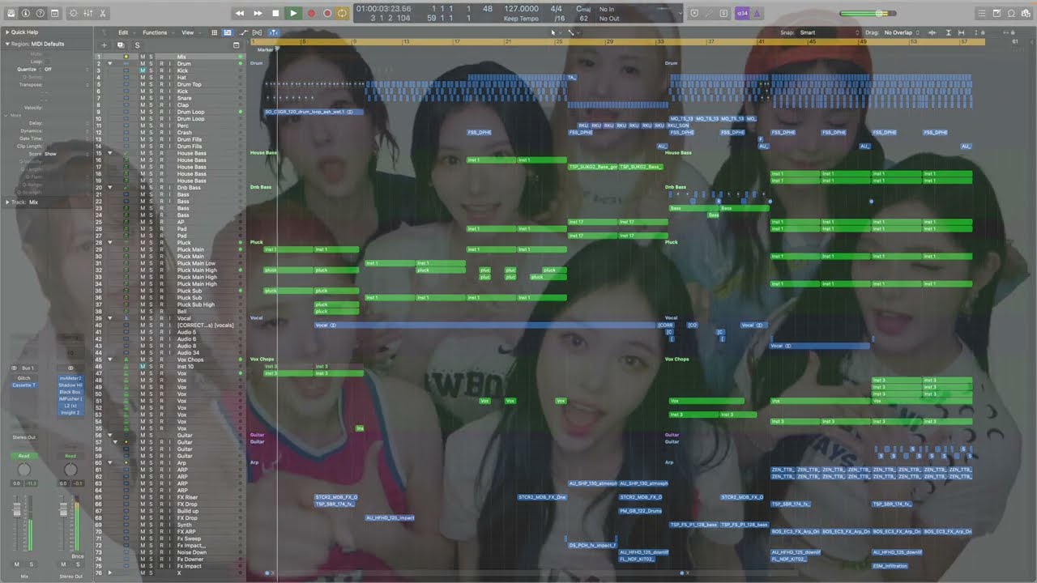Stop playback with the Stop button

pyautogui.click(x=275, y=13)
